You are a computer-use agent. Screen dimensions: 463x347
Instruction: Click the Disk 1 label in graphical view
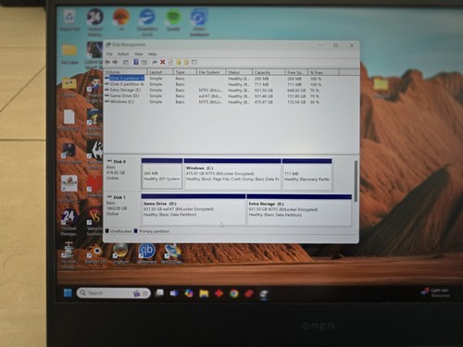[x=119, y=197]
